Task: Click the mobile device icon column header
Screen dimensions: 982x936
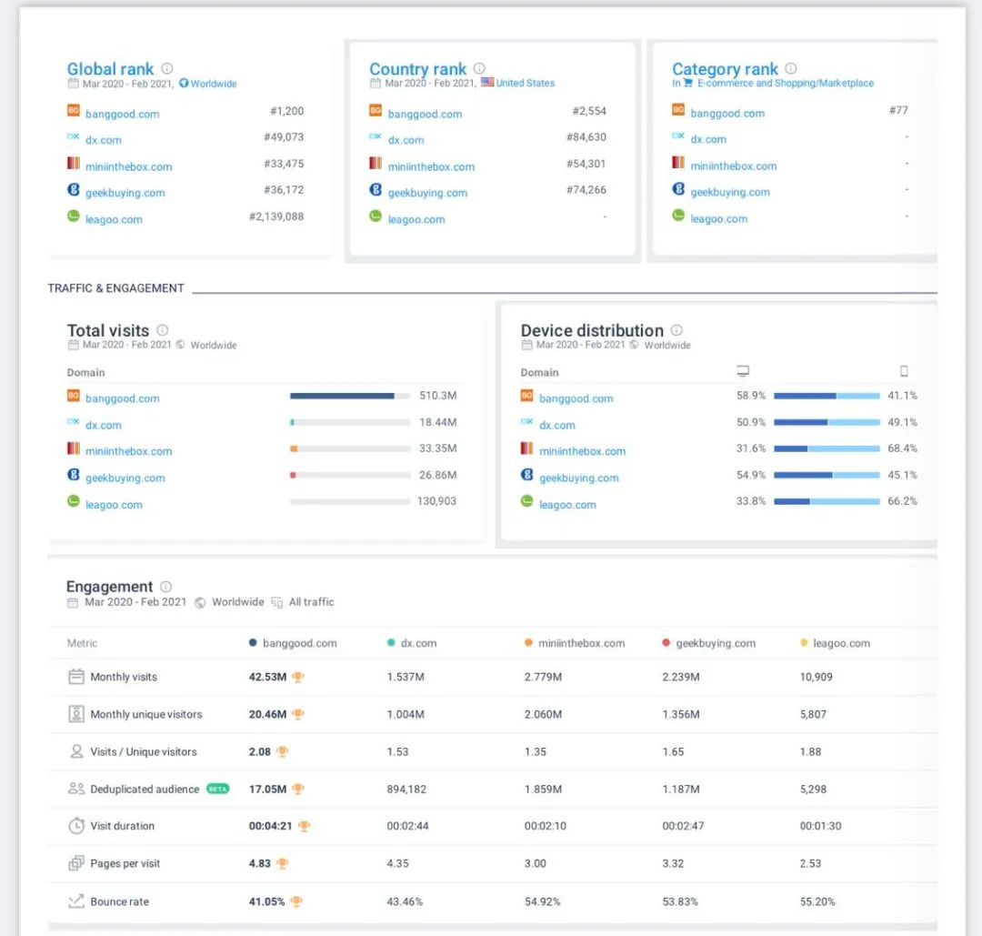Action: [904, 371]
